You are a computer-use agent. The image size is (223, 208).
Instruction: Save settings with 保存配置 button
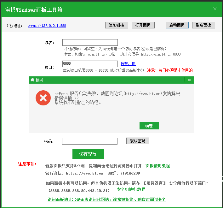(88, 154)
